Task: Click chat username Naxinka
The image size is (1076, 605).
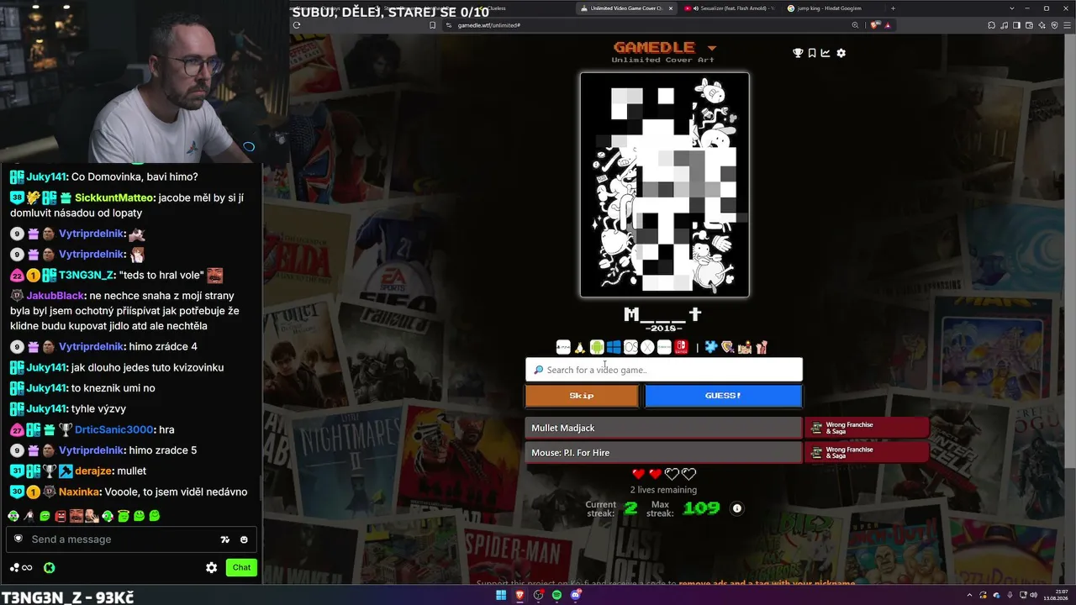Action: point(80,492)
